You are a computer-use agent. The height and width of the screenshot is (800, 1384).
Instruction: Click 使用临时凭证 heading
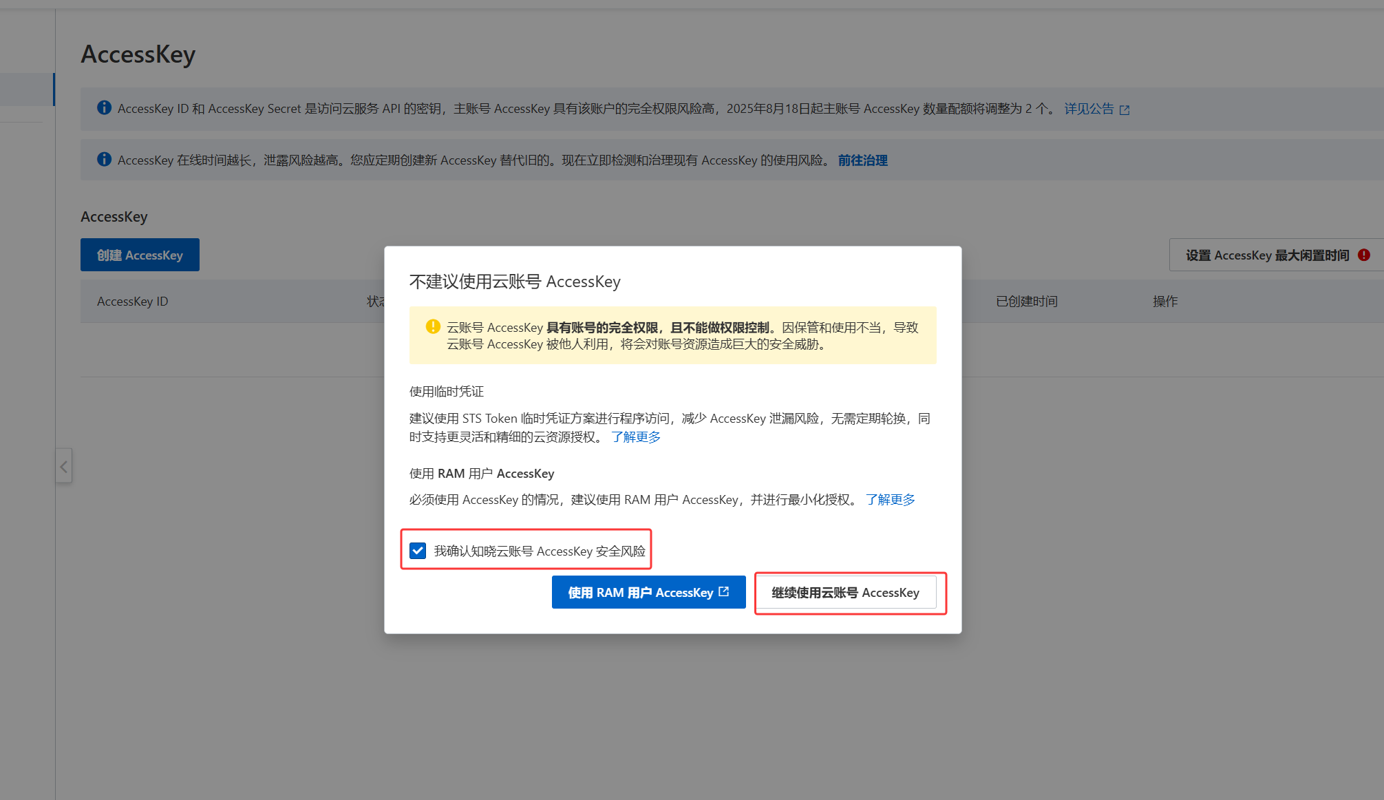point(447,391)
